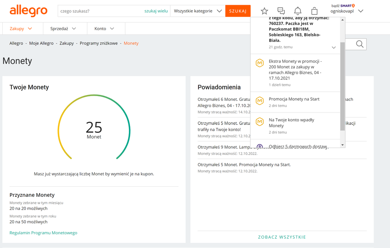Click the 'Otrzymałeś 6 Monet' notification entry
Image resolution: width=390 pixels, height=248 pixels.
click(x=224, y=105)
